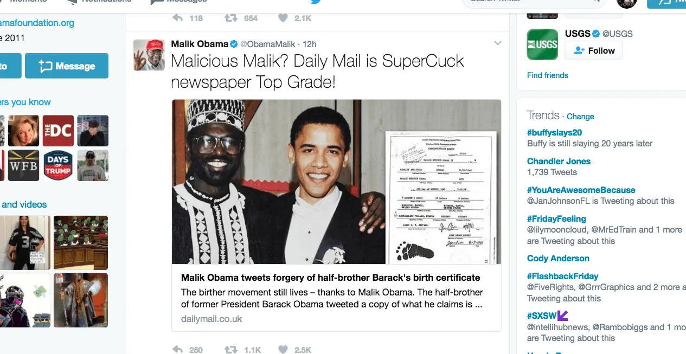
Task: Click the Change trends link
Action: [x=580, y=117]
